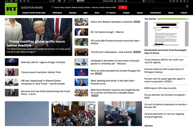Open the VK social media icon
The image size is (193, 127).
(181, 1)
